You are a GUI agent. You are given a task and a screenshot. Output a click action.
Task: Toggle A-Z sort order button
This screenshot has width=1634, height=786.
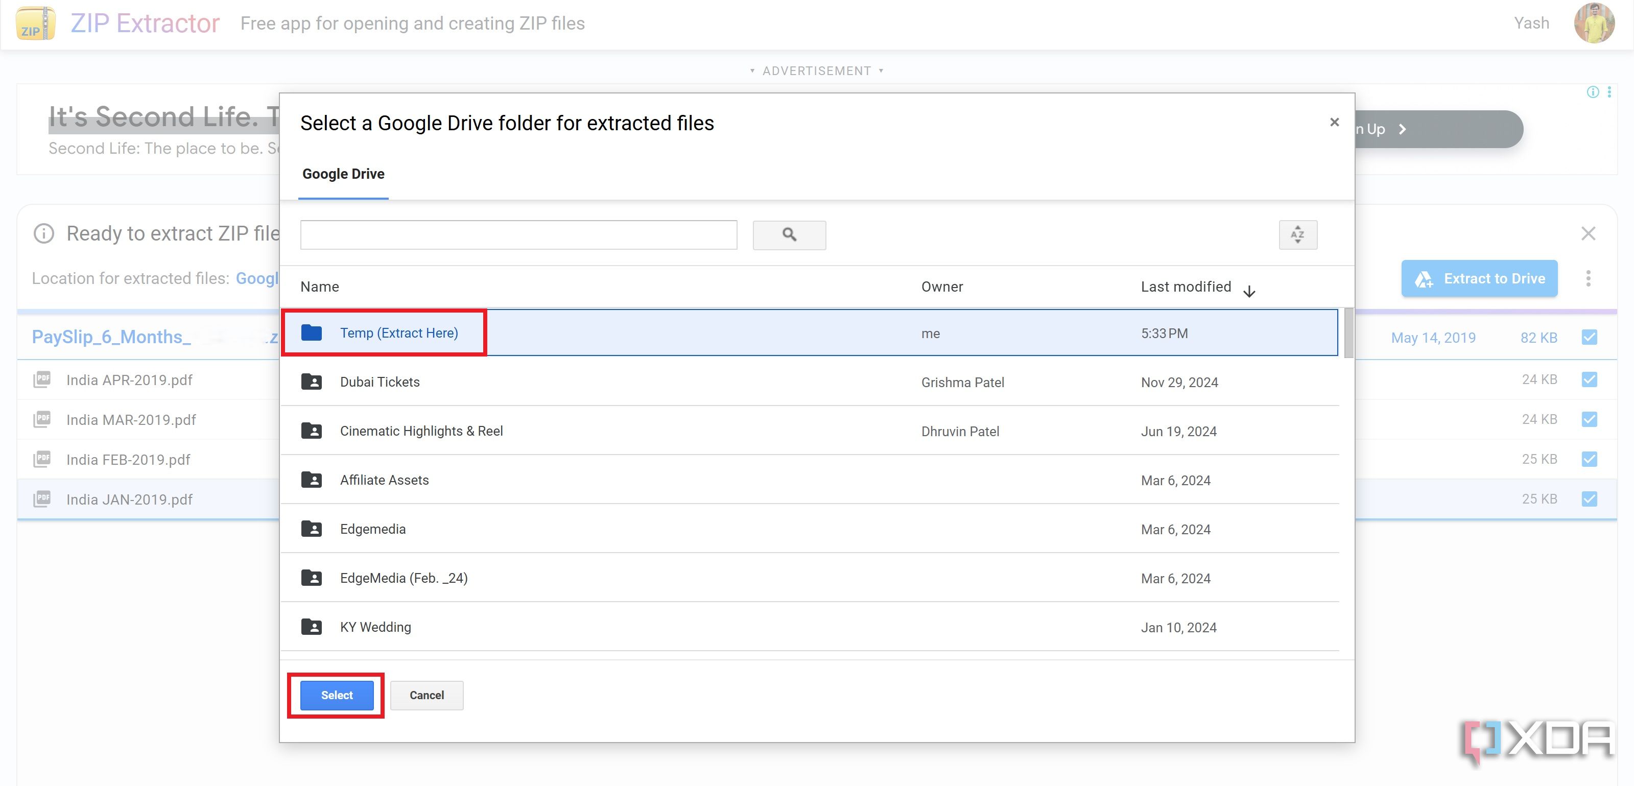pyautogui.click(x=1298, y=235)
